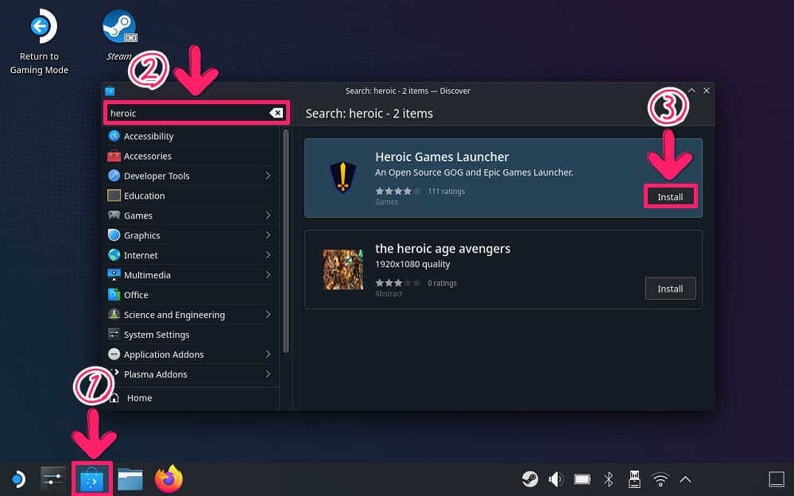794x496 pixels.
Task: Install Heroic Games Launcher
Action: pyautogui.click(x=670, y=196)
